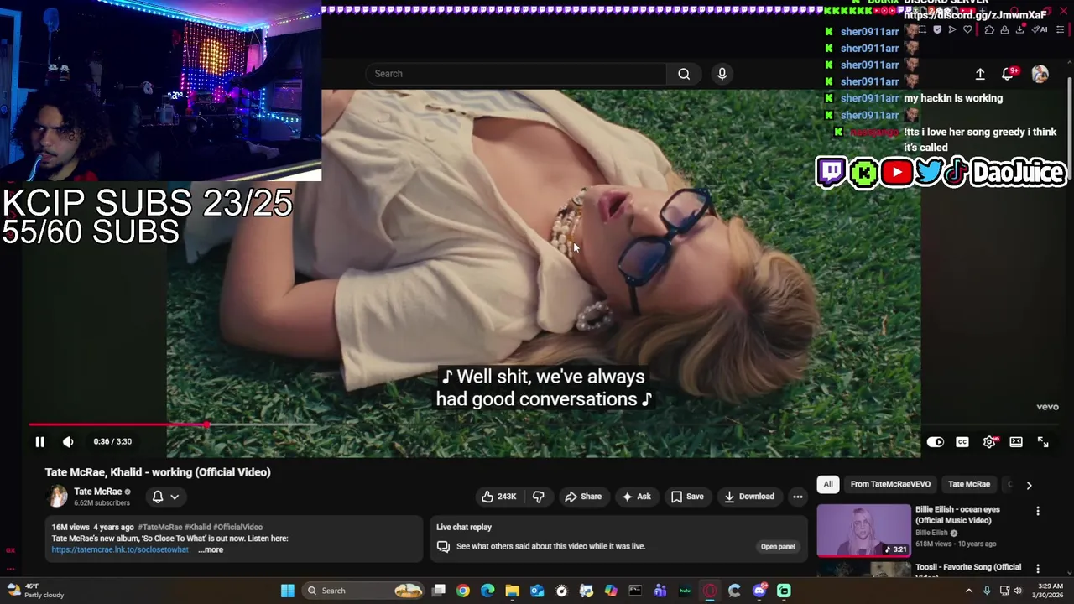Open Toosii Favorite Song video title

(968, 568)
